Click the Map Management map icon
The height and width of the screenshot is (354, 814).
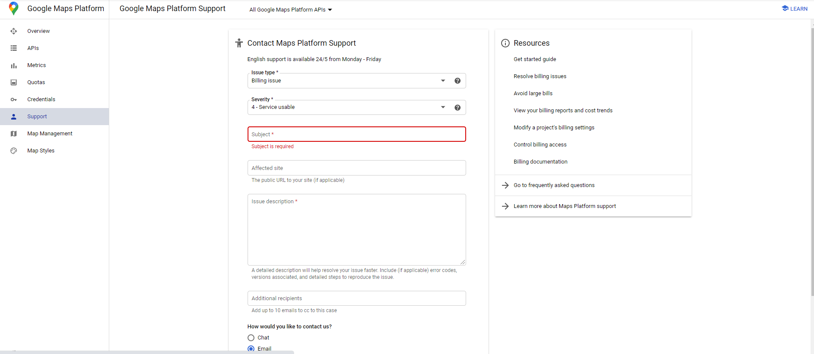point(14,134)
